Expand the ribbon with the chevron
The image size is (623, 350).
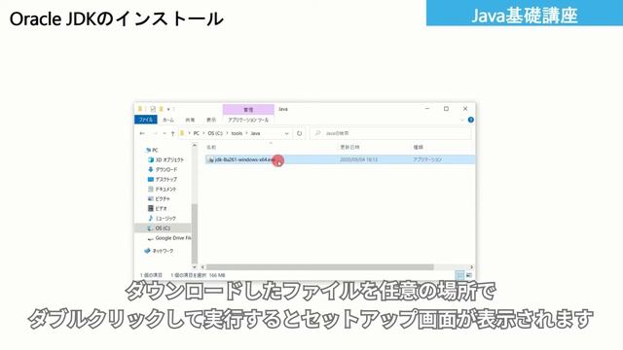[x=462, y=120]
